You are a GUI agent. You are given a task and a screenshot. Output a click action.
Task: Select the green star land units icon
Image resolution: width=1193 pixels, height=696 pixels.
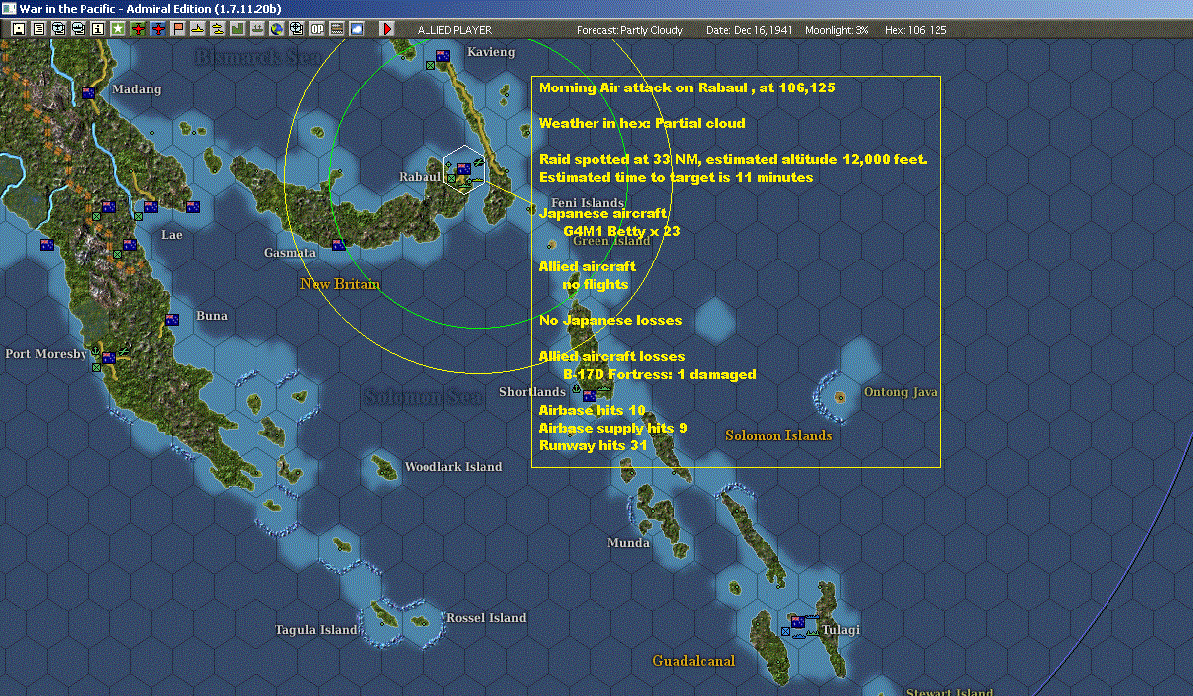tap(117, 29)
